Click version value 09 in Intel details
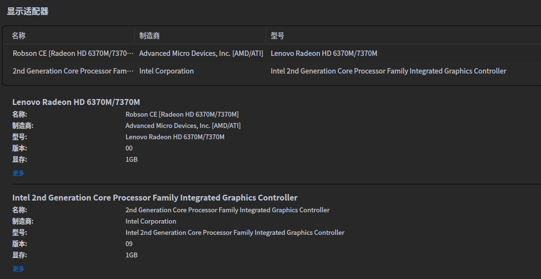Image resolution: width=541 pixels, height=279 pixels. tap(129, 244)
